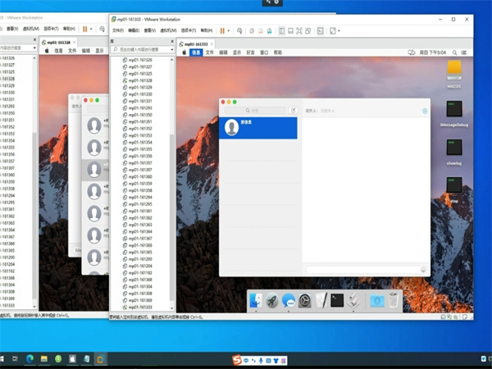The image size is (492, 369).
Task: Open Terminal from the macOS dock
Action: [336, 301]
